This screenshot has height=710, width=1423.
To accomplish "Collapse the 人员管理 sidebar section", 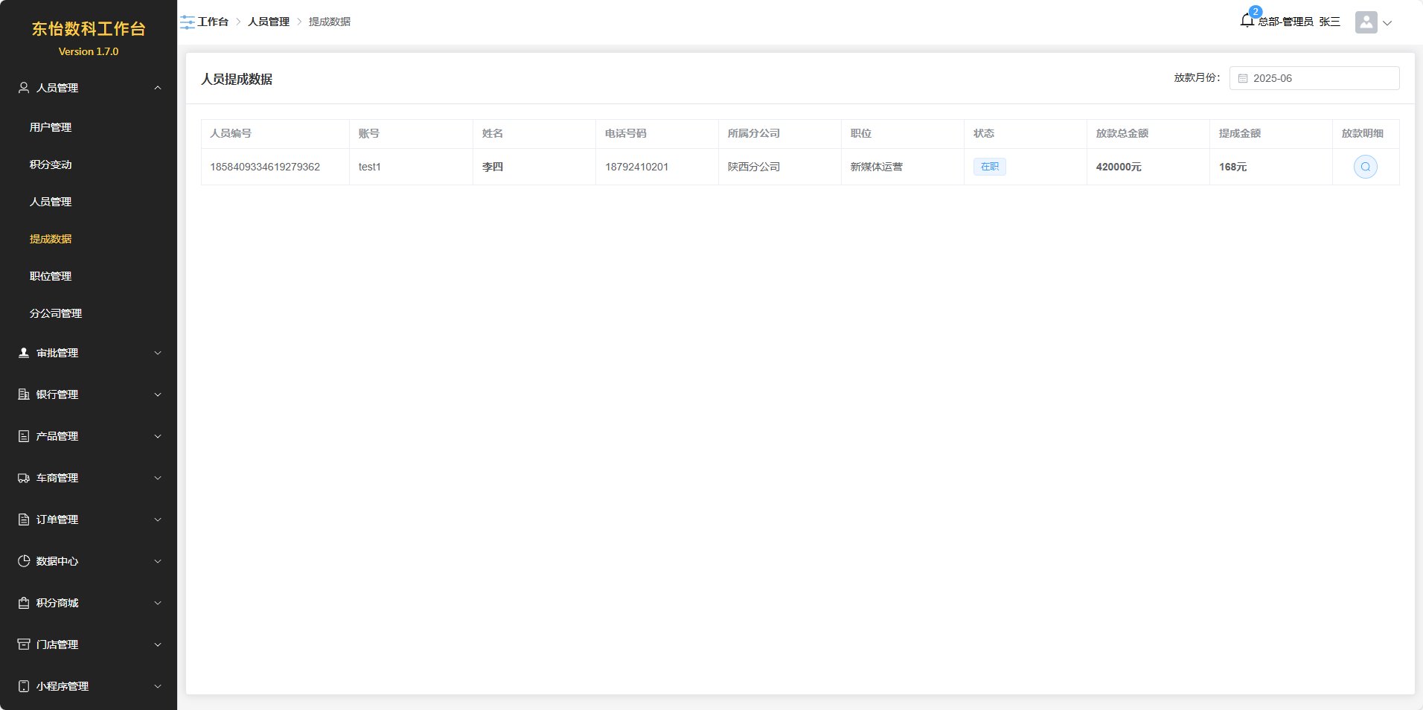I will pos(157,88).
